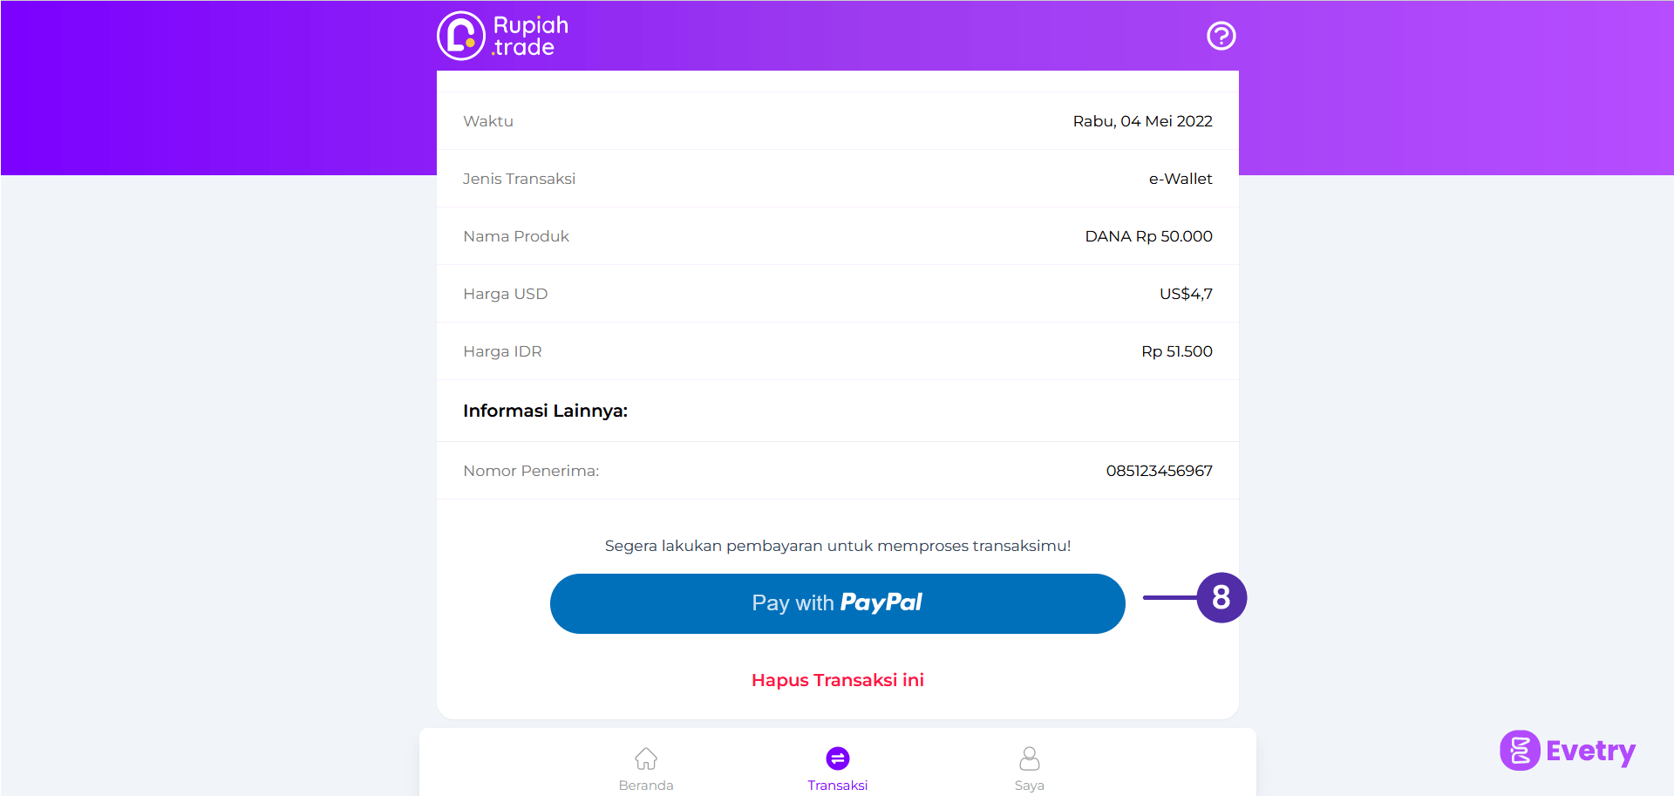This screenshot has height=796, width=1674.
Task: Click the Transaksi swap arrows icon
Action: (x=838, y=759)
